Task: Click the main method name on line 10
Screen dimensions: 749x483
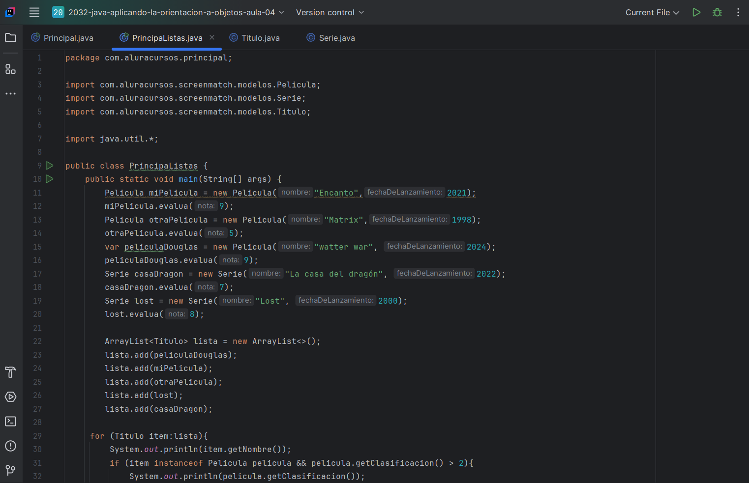Action: coord(188,179)
